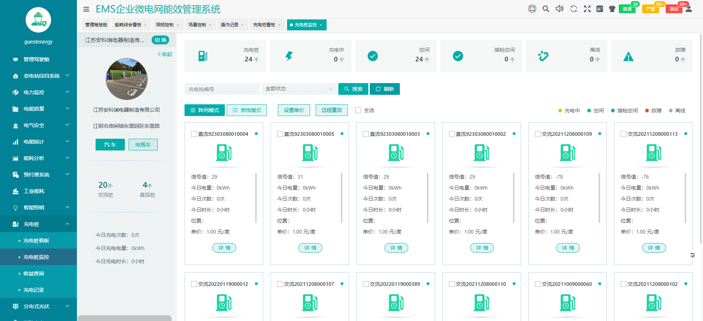This screenshot has height=321, width=703.
Task: Open 详情 for 直流92303080010002
Action: [482, 248]
